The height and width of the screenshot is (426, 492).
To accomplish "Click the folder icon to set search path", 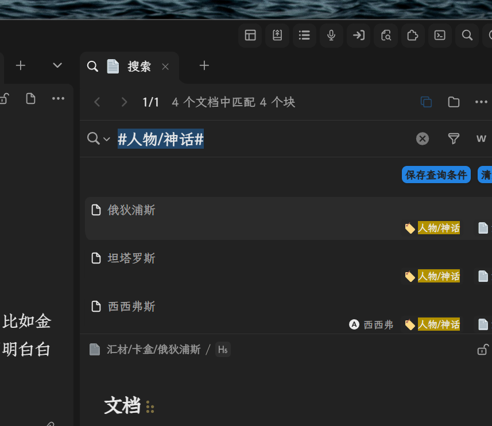I will click(454, 102).
